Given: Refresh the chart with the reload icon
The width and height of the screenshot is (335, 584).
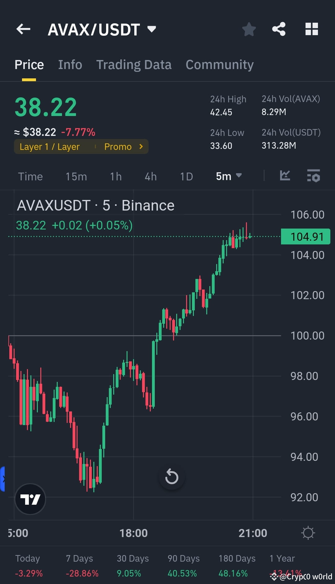Looking at the screenshot, I should 172,476.
